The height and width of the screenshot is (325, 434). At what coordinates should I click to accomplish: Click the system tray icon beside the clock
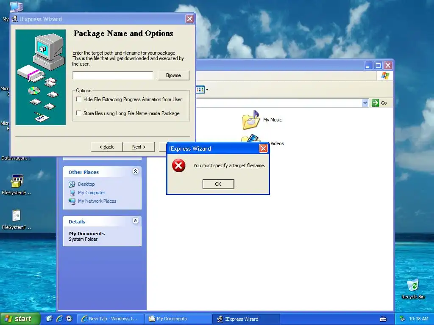(403, 319)
